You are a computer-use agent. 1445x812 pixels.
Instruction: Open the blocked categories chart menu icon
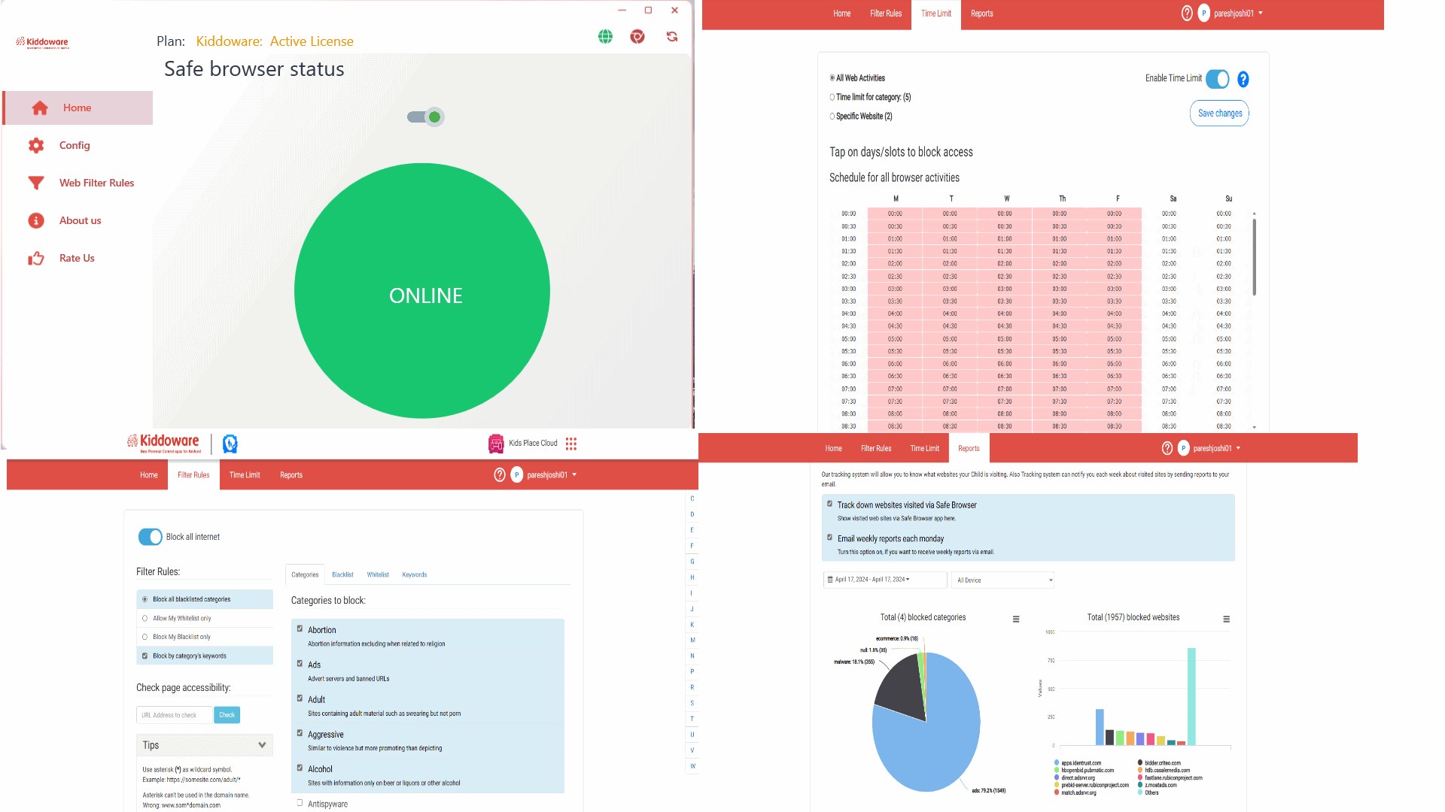[1016, 620]
